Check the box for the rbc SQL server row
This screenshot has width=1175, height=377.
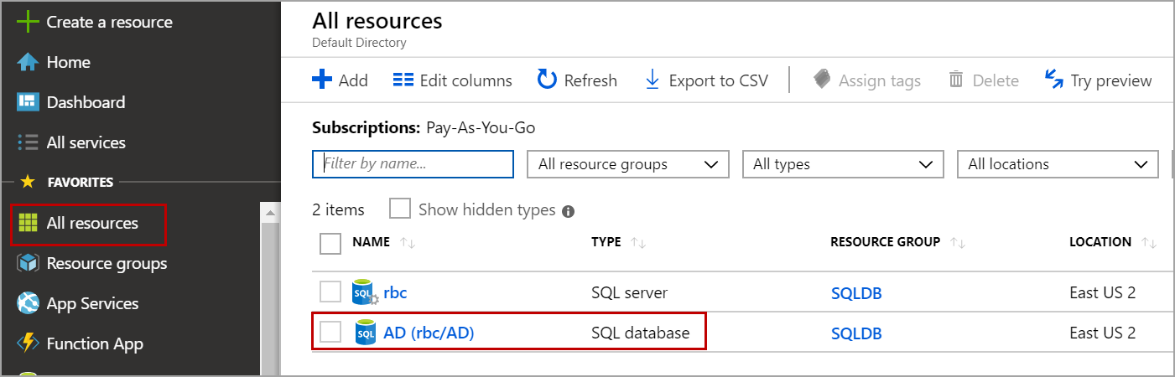[x=330, y=292]
